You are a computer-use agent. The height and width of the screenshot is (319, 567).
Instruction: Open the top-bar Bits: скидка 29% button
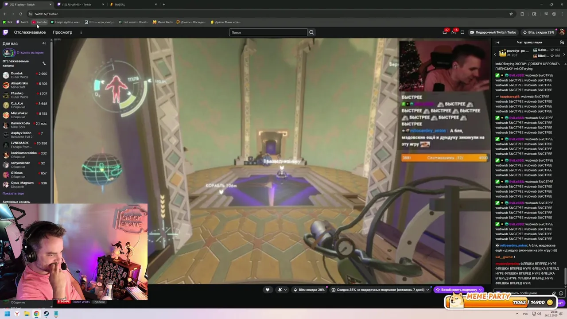pos(538,32)
